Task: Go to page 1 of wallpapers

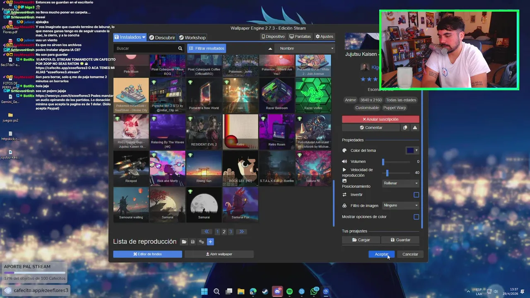Action: click(x=217, y=232)
